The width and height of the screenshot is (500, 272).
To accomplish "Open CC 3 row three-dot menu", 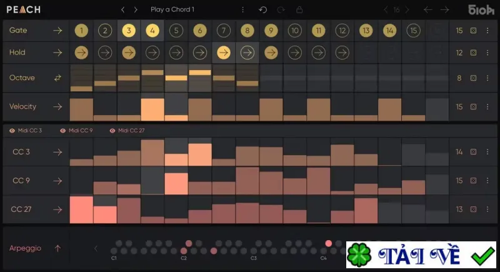I will tap(487, 152).
